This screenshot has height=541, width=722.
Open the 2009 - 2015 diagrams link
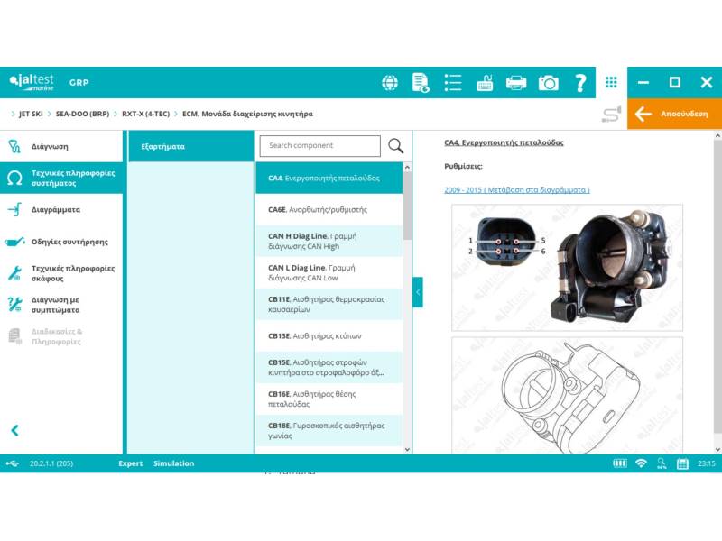click(517, 190)
